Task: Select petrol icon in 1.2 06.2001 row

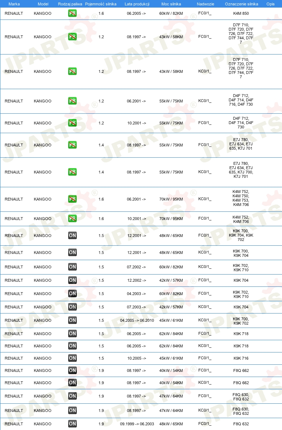Action: [72, 101]
